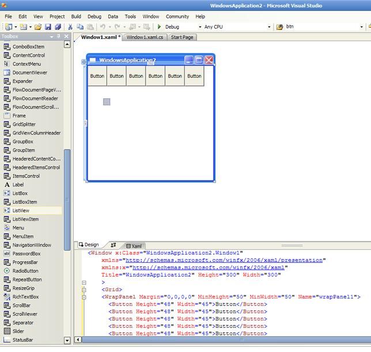Open the Redo history dropdown arrow

124,27
